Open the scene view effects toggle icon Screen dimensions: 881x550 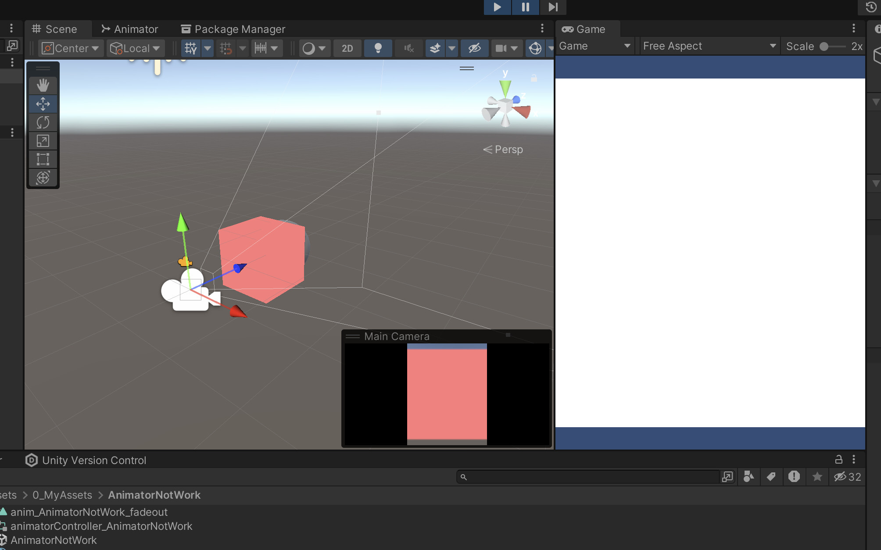435,48
